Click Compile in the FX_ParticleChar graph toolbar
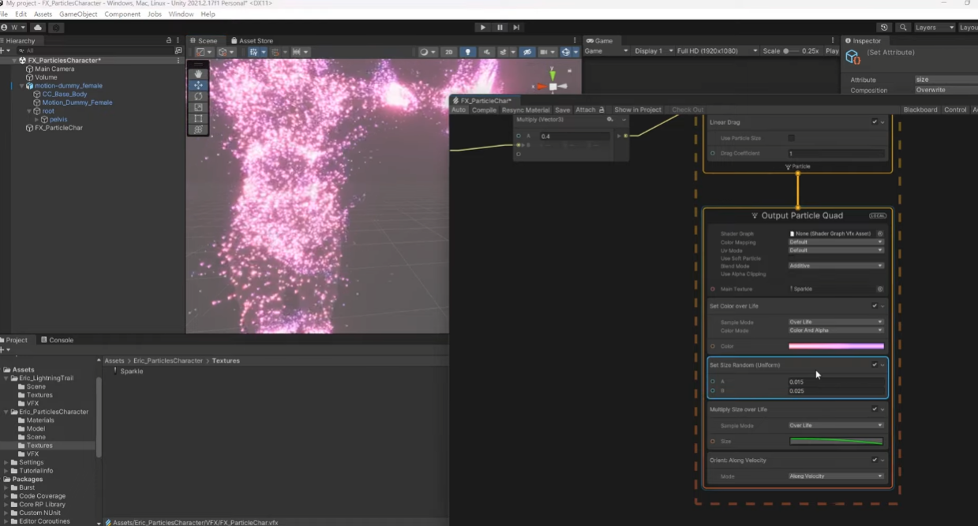The width and height of the screenshot is (978, 526). point(484,110)
